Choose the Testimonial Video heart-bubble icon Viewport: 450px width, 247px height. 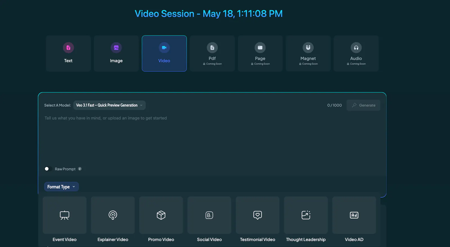(x=258, y=215)
